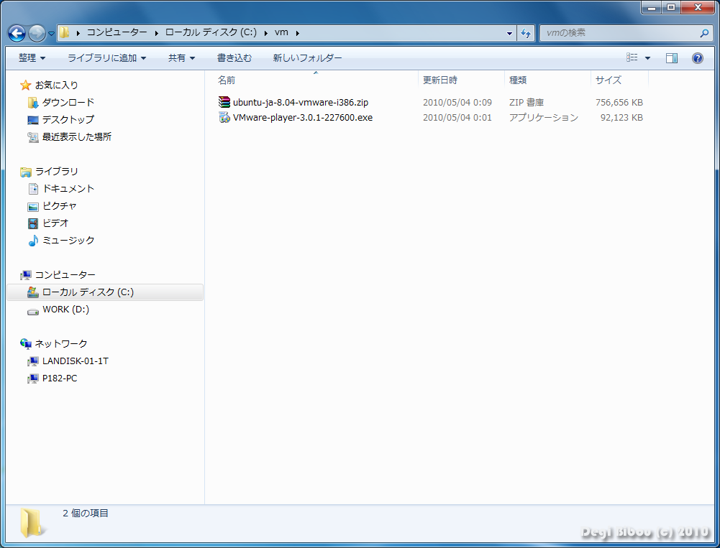The height and width of the screenshot is (548, 720).
Task: Select file VMware-player-3.0.1-227600.exe
Action: pos(303,117)
